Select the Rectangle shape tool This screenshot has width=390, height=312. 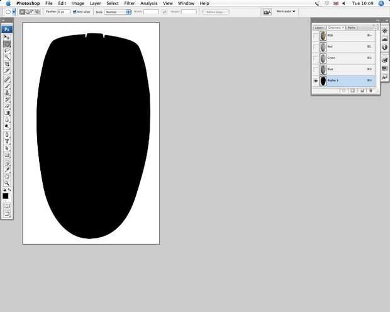(x=7, y=155)
